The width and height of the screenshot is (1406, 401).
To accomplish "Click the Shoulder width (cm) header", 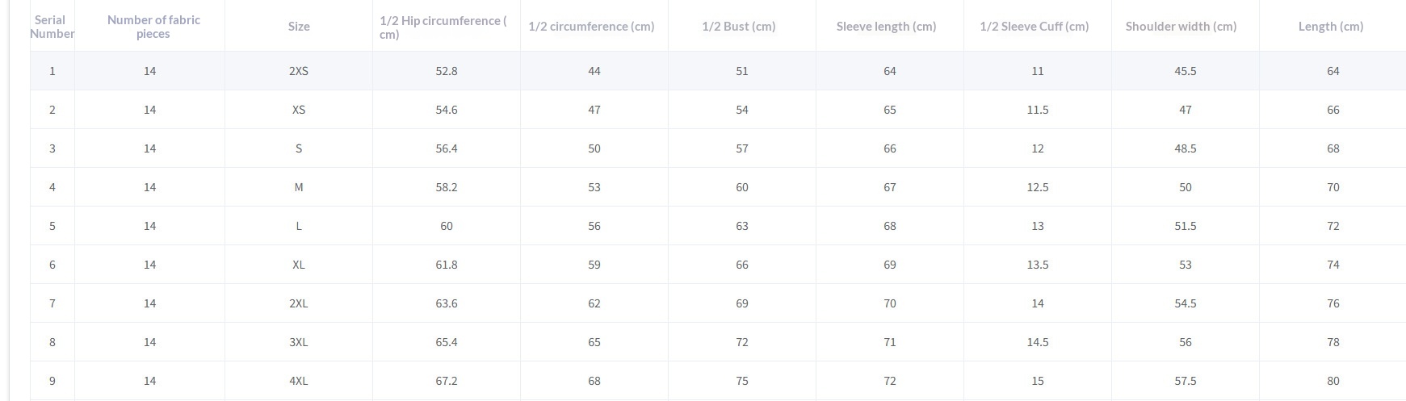I will click(1181, 27).
